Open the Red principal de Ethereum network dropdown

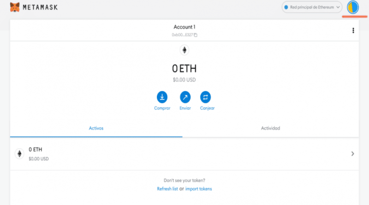[x=313, y=7]
